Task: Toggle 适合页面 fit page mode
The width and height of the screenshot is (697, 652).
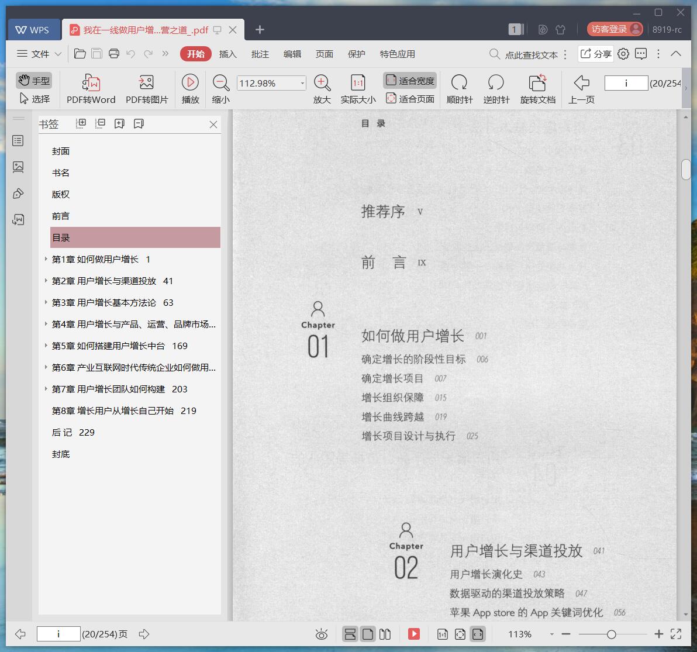Action: 409,99
